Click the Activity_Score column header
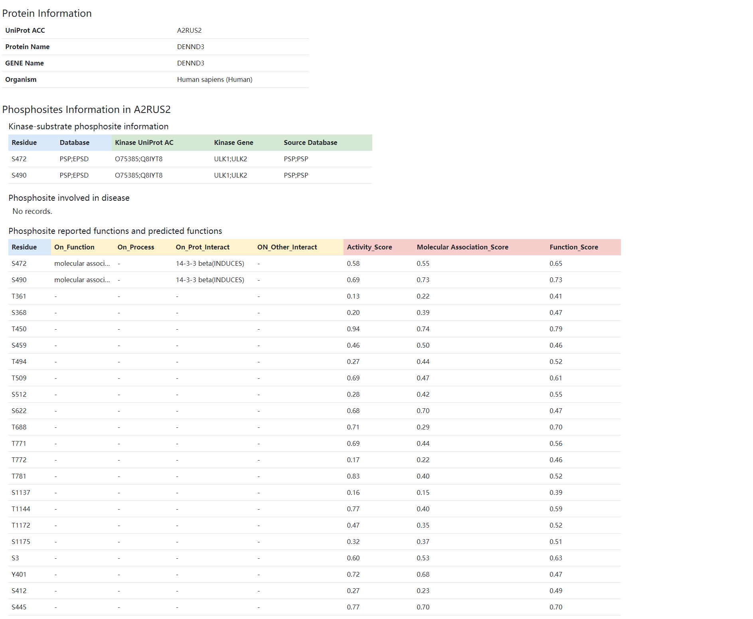 point(369,247)
